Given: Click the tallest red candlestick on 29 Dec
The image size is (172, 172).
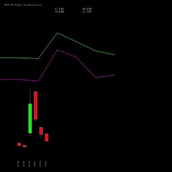Looking at the screenshot, I should pos(35,105).
